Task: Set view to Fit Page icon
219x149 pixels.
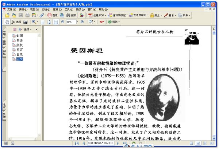Action: pyautogui.click(x=49, y=22)
